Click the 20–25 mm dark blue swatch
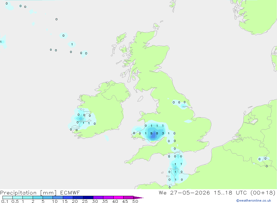The image size is (277, 203). [x=78, y=197]
